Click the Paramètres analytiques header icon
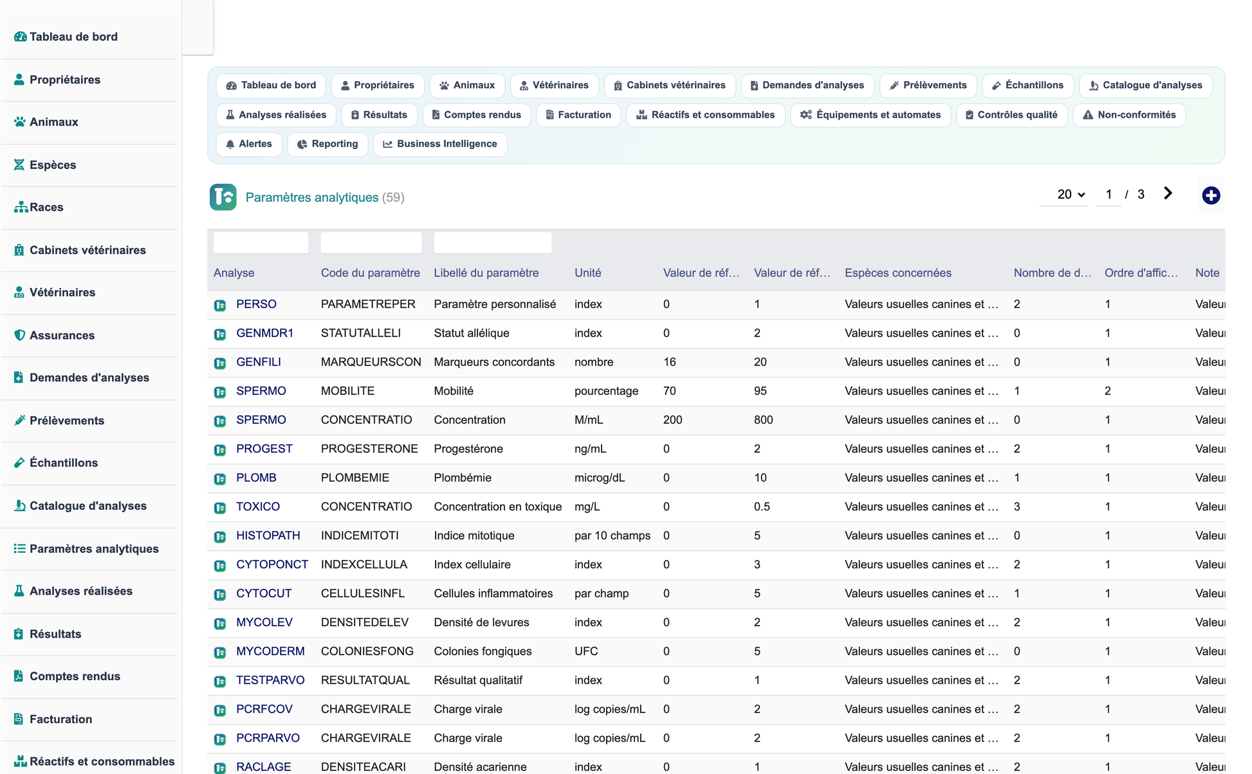1252x774 pixels. pos(223,197)
